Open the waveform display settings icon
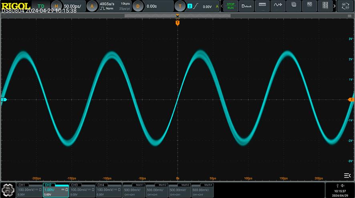This screenshot has height=198, width=355. 309,6
